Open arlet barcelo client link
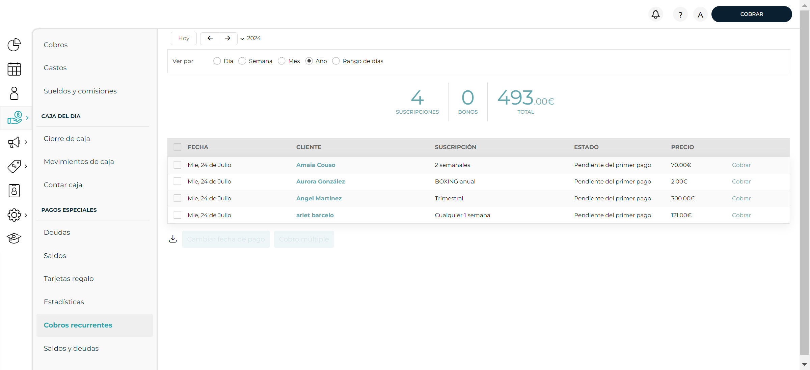 (315, 215)
